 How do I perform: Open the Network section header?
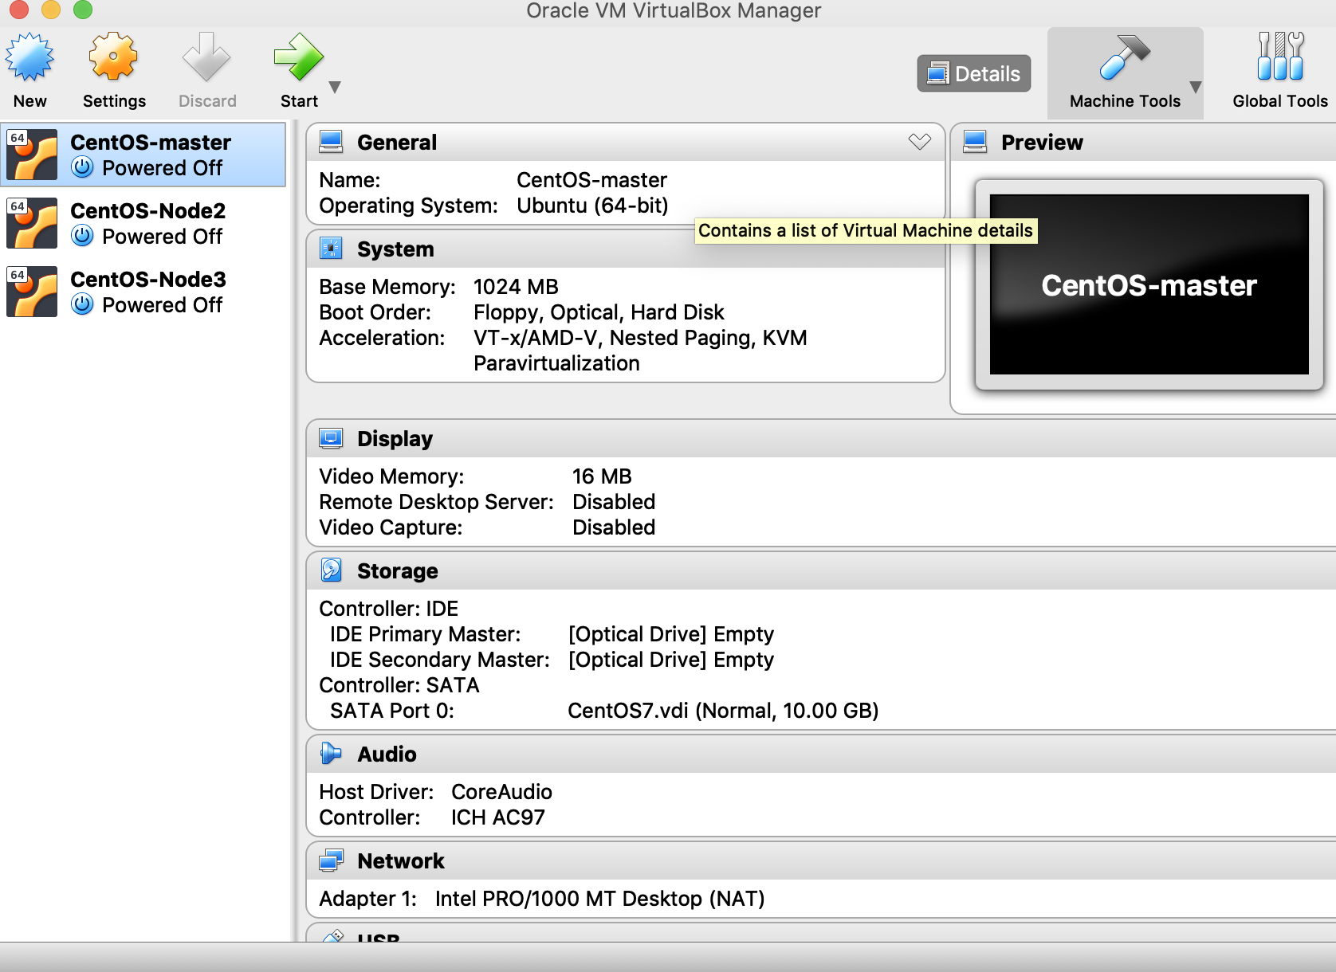(821, 860)
